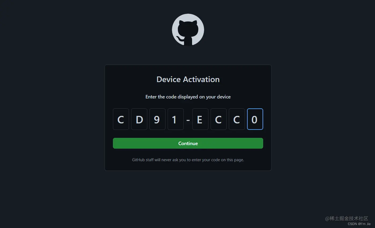Click the 稀土掘金技术社区 watermark
375x228 pixels.
coord(347,219)
